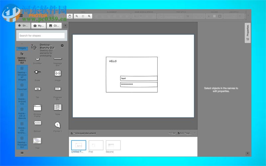Click the text color 'A' swatch
This screenshot has height=166, width=266.
[209, 16]
